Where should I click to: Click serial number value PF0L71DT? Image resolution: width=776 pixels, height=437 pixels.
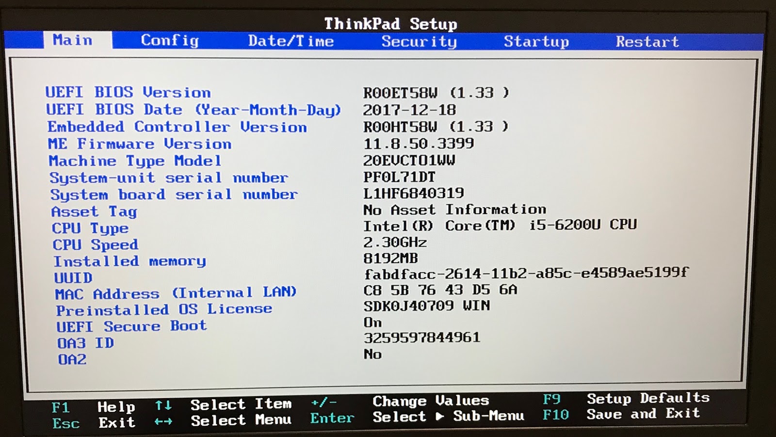(x=400, y=177)
